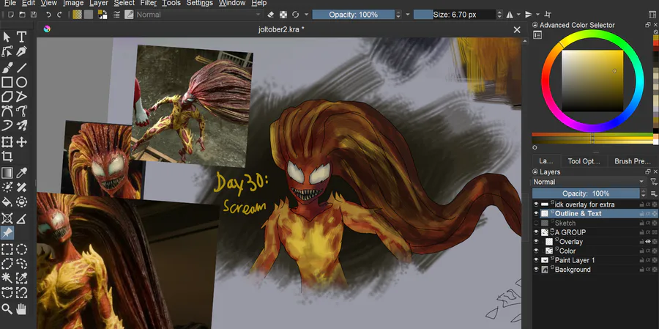Open horizontal mirror tool options arrow
This screenshot has height=329, width=659.
click(518, 15)
